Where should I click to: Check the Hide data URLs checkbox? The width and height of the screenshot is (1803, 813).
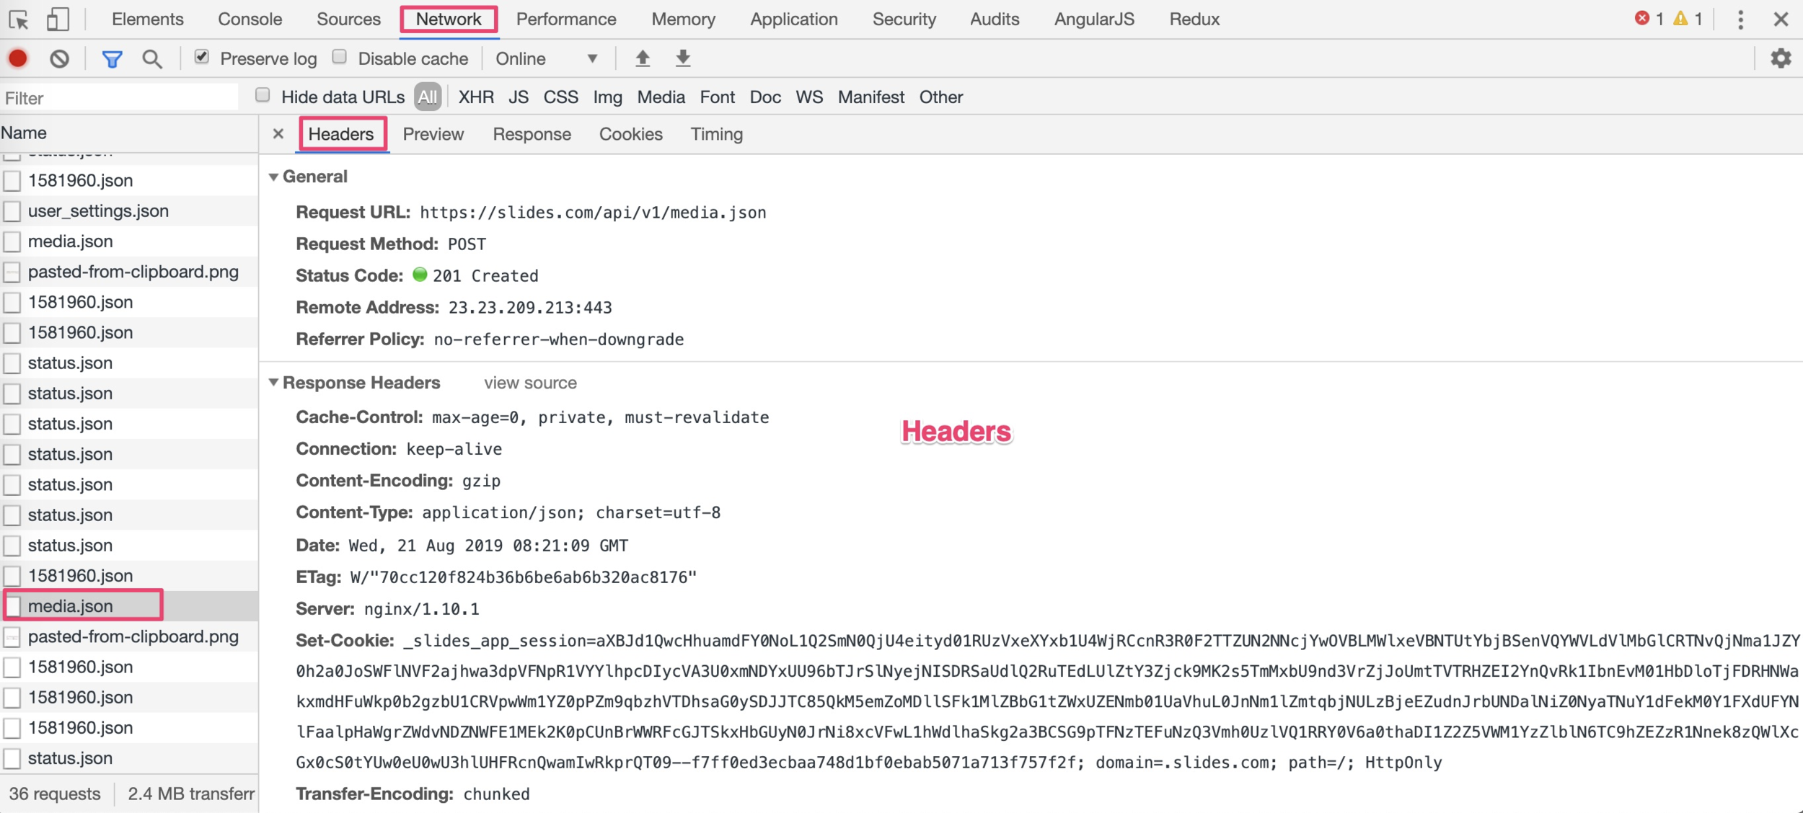pyautogui.click(x=263, y=95)
